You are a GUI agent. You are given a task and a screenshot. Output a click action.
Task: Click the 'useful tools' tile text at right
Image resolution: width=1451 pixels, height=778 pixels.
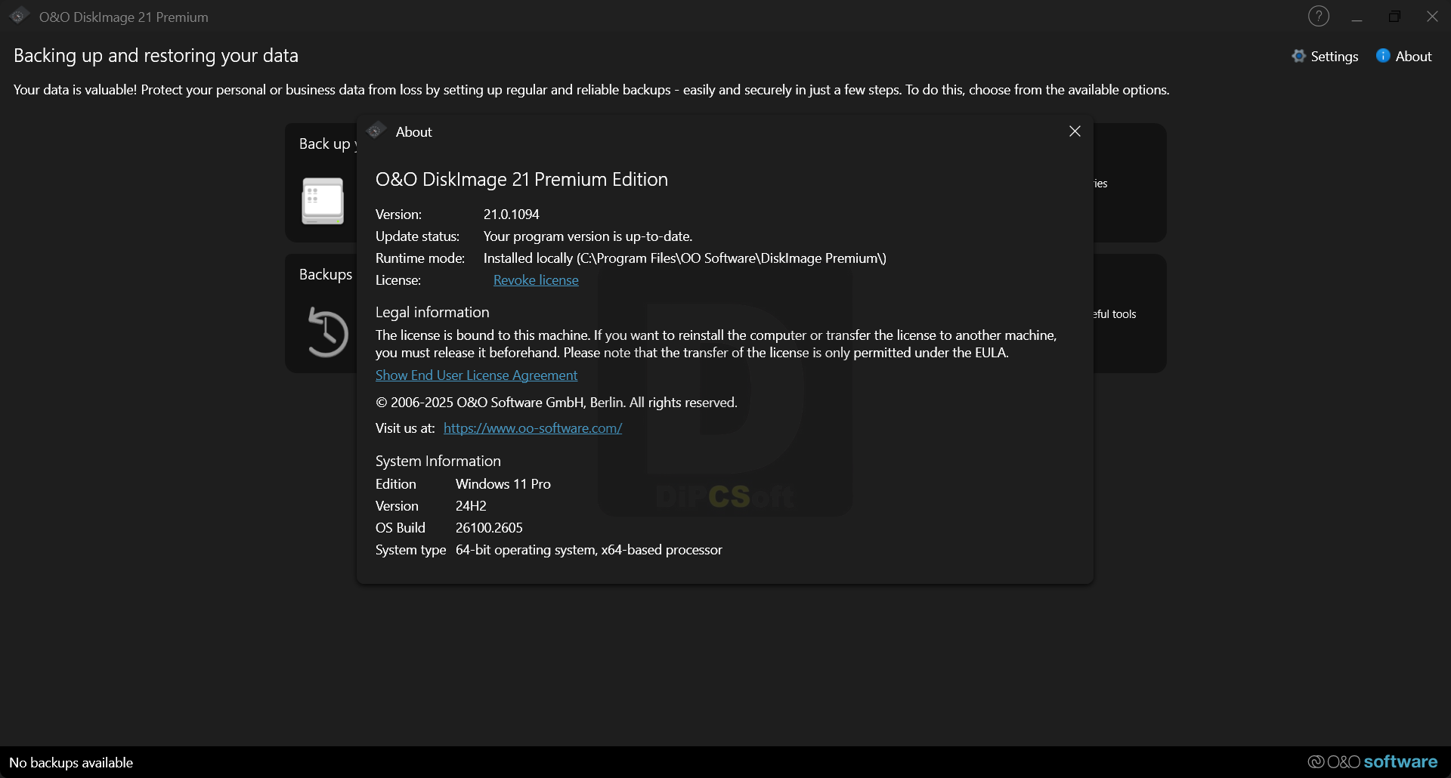[1115, 314]
